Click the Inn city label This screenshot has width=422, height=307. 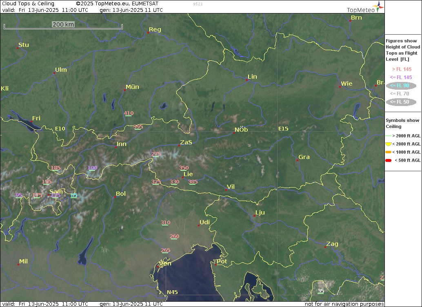[121, 144]
